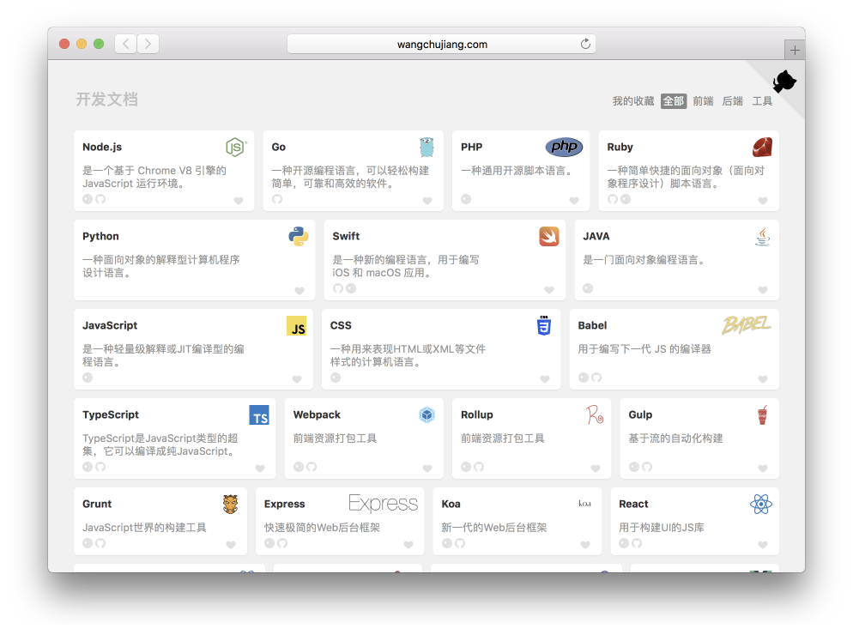Image resolution: width=853 pixels, height=641 pixels.
Task: Click the Swift bird logo
Action: [x=549, y=236]
